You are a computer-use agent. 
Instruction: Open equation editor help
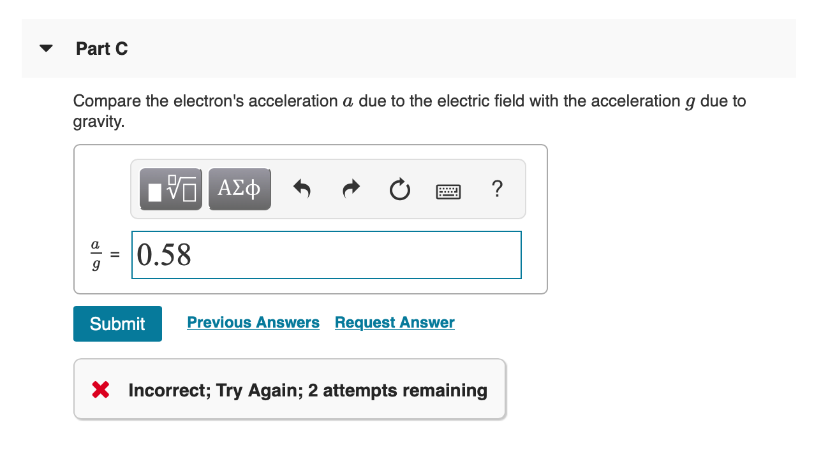(497, 189)
